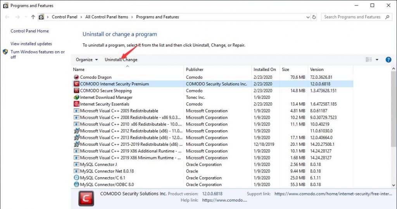397x209 pixels.
Task: Click COMODO Security Solutions Inc. publisher cell
Action: pyautogui.click(x=216, y=84)
